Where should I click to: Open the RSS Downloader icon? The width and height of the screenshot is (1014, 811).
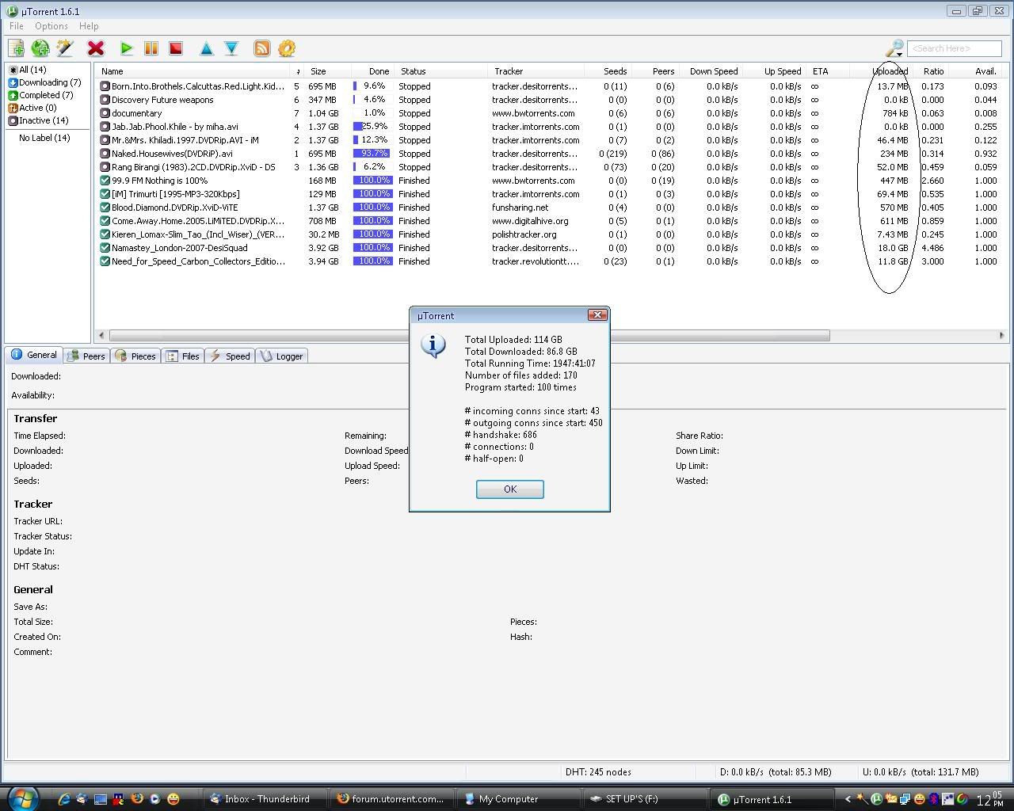(x=261, y=48)
